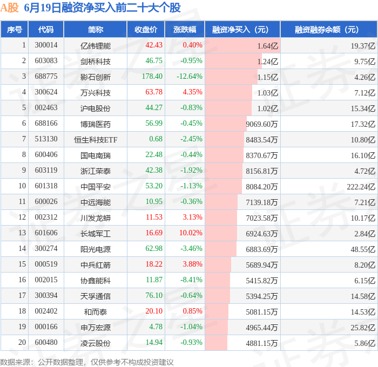Click the 融资净买入（元） column header
The image size is (378, 367).
click(242, 30)
